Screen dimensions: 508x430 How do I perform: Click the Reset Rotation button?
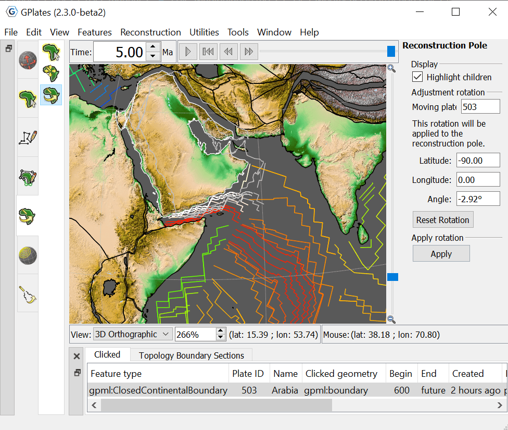click(442, 220)
